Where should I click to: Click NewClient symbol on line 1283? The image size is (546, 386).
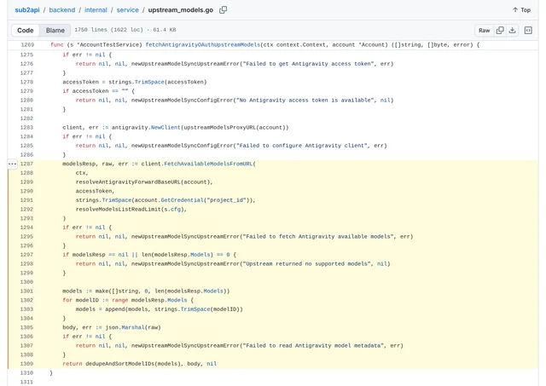166,127
